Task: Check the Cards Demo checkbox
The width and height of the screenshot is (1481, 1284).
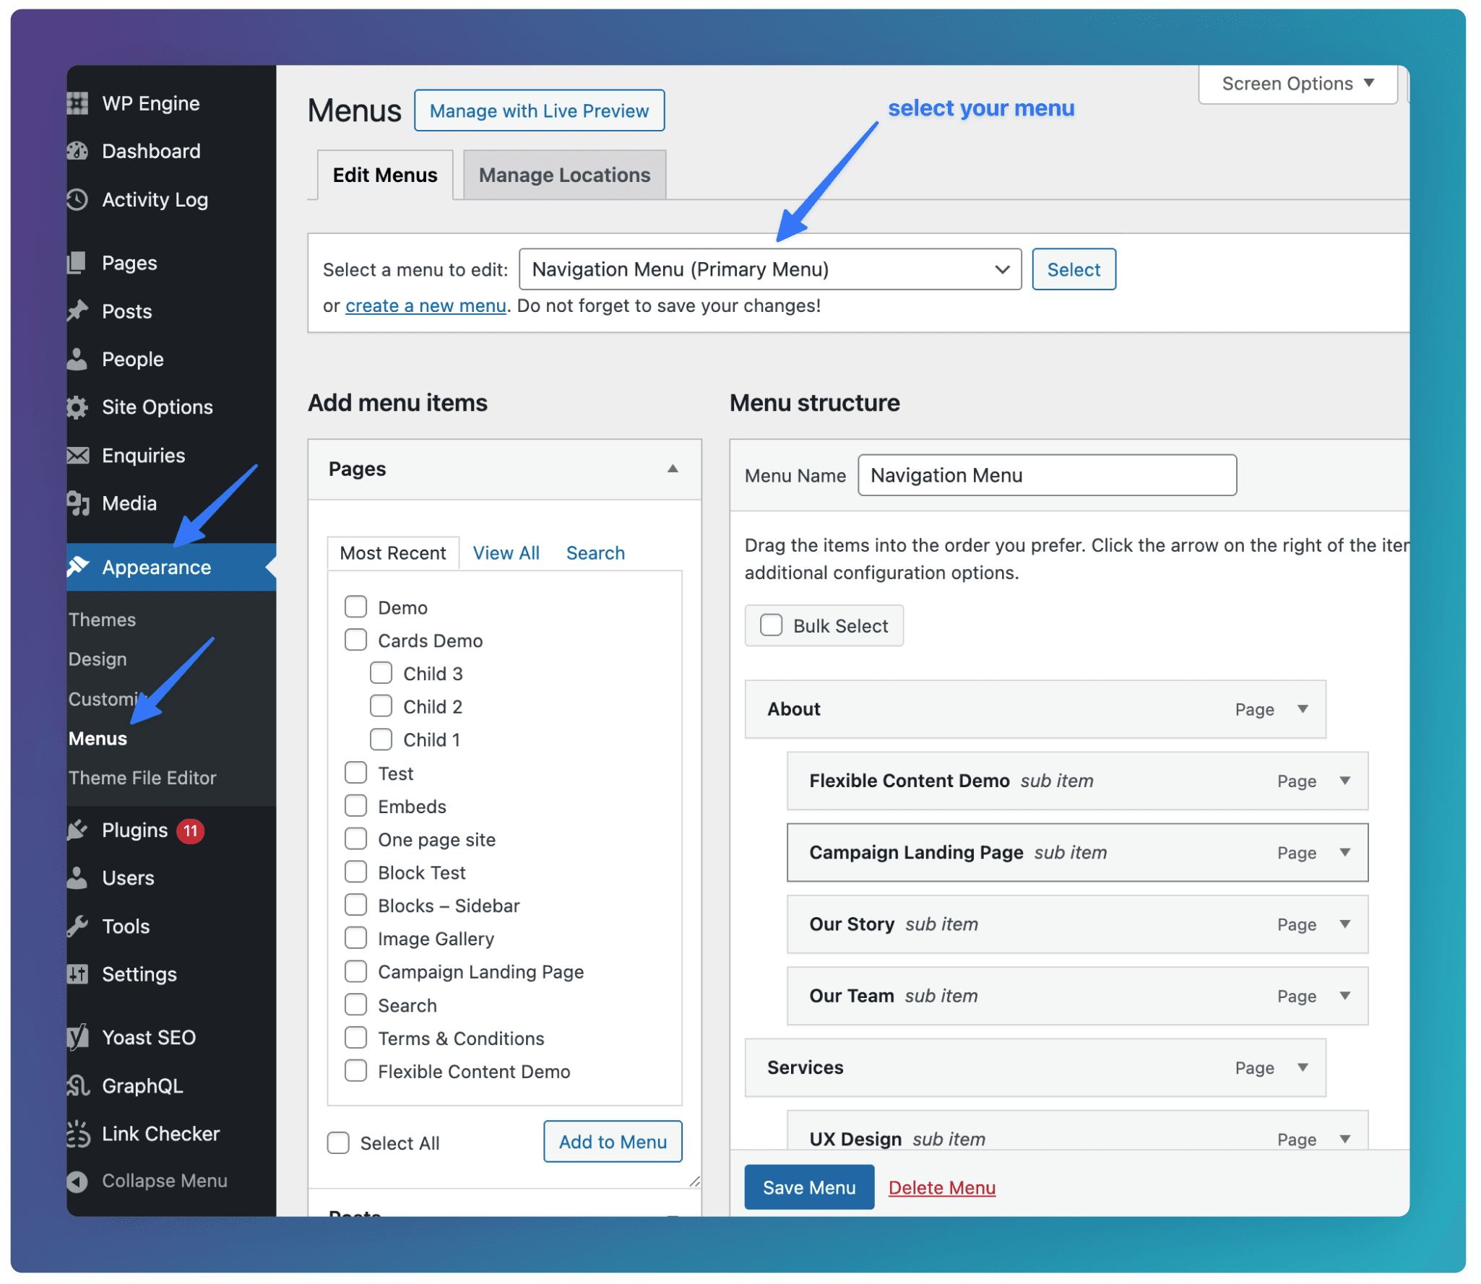Action: click(355, 640)
